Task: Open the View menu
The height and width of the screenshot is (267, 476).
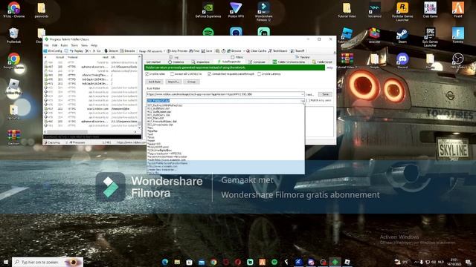Action: tap(84, 45)
